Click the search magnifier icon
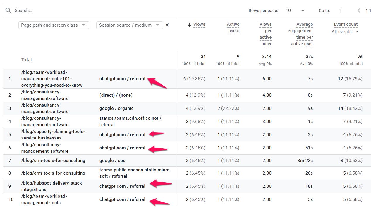This screenshot has width=371, height=210. (8, 11)
